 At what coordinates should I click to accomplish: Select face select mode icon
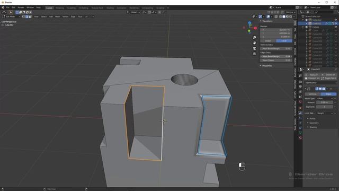(30, 16)
